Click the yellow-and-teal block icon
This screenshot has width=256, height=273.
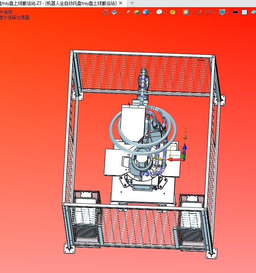click(137, 12)
